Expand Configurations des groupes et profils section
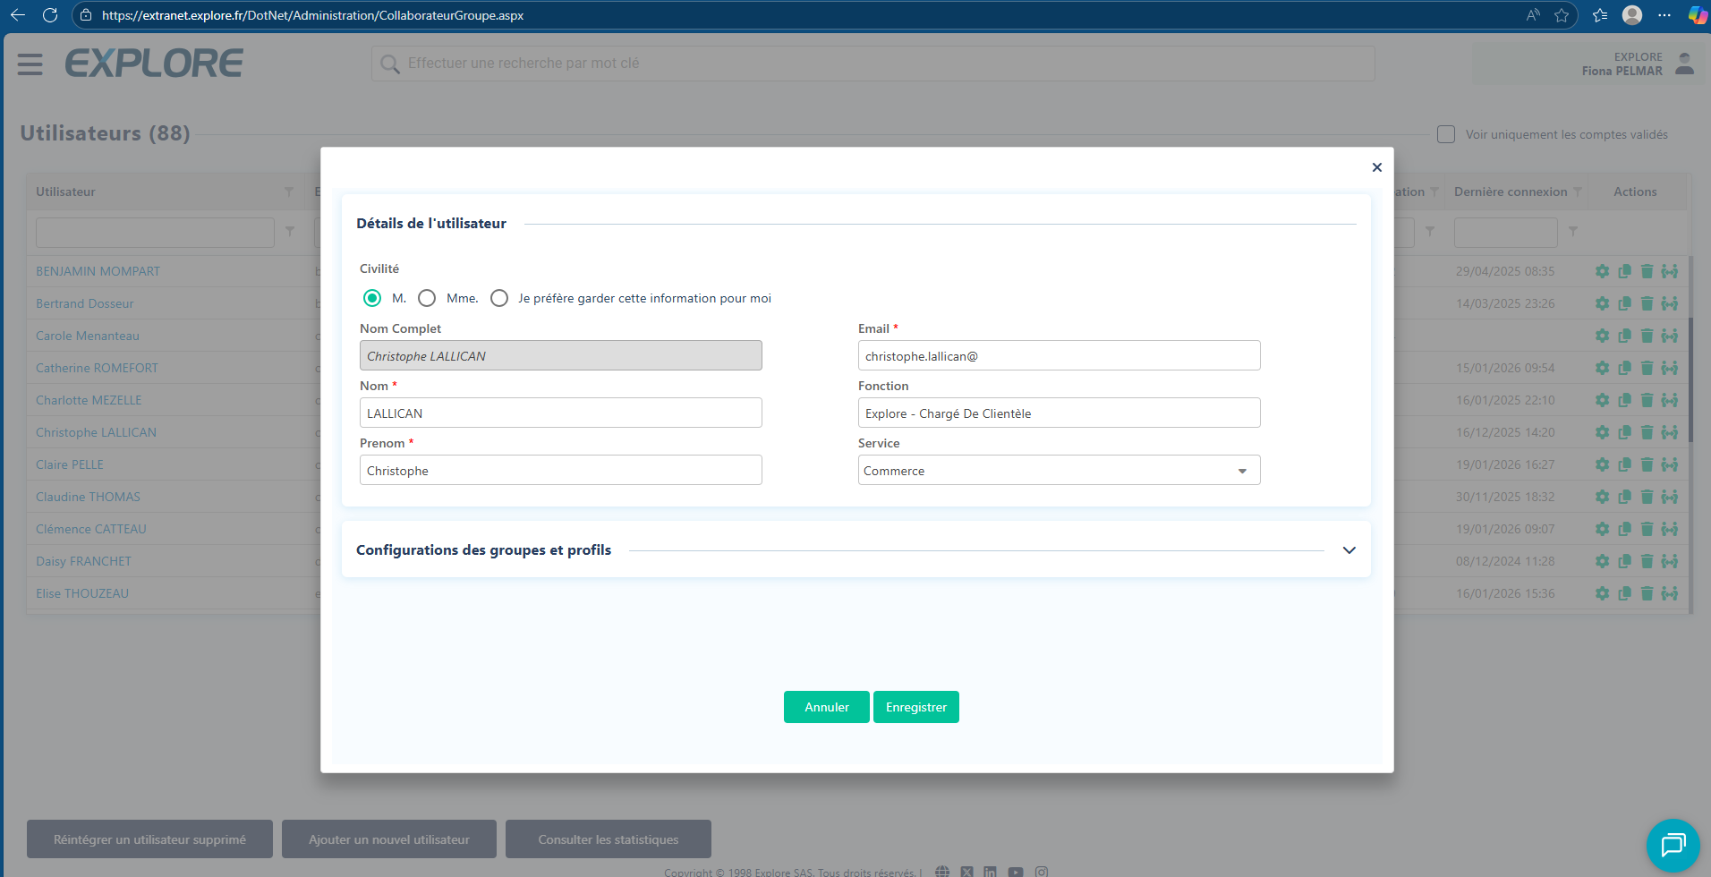1711x877 pixels. click(x=1349, y=549)
